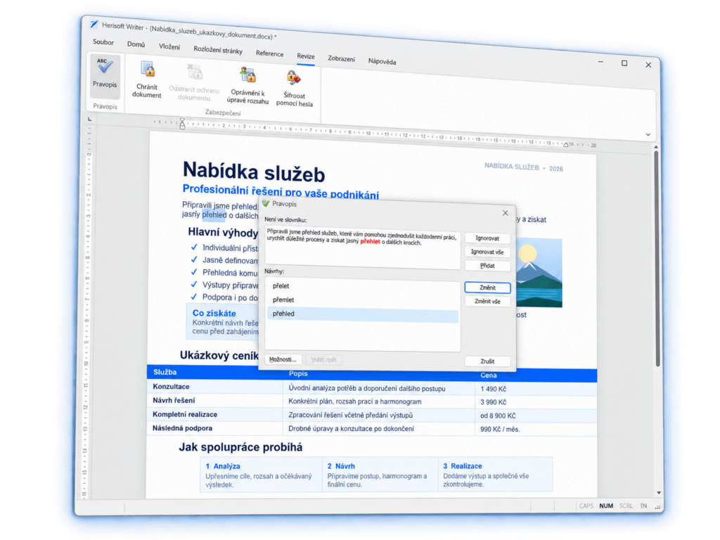
Task: Click the mountain landscape image in document
Action: 539,273
